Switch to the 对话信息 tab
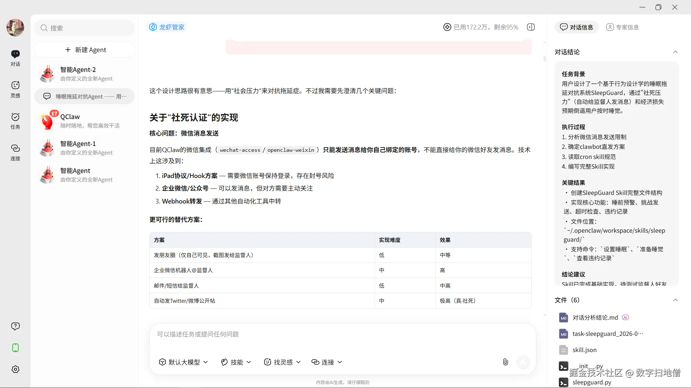The height and width of the screenshot is (388, 691). point(577,27)
